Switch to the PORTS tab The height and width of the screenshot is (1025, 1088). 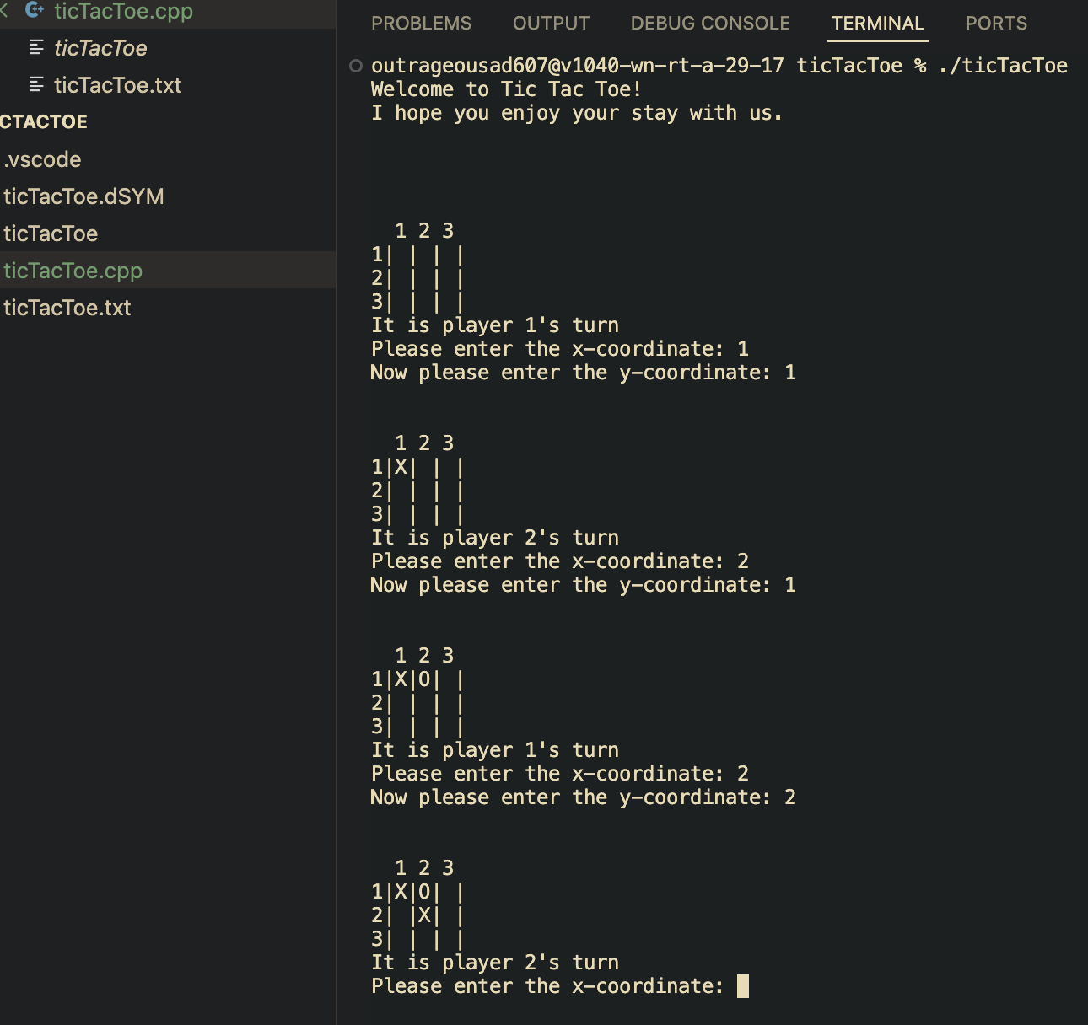tap(996, 24)
